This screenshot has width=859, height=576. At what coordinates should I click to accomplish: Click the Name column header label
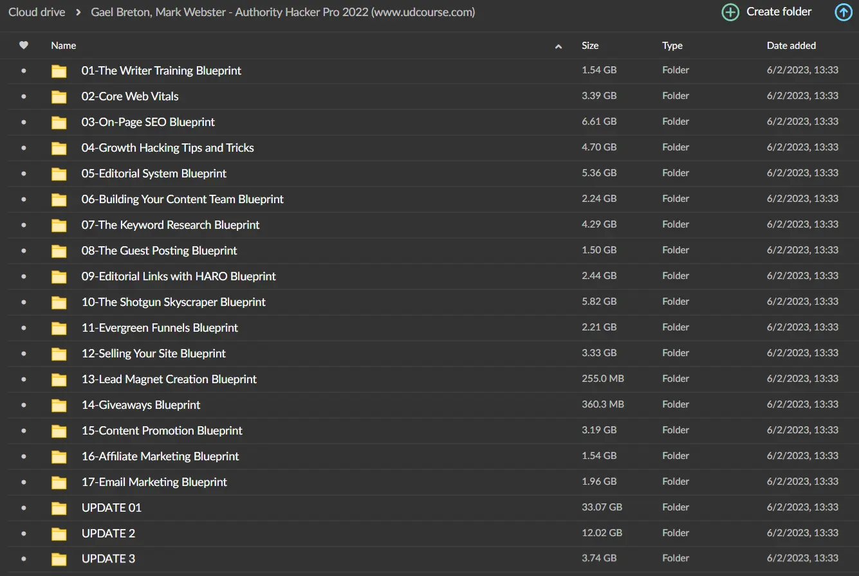[64, 46]
